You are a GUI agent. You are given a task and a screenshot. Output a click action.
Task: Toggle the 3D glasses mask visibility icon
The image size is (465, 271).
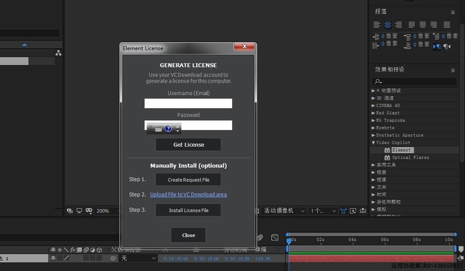click(x=89, y=211)
